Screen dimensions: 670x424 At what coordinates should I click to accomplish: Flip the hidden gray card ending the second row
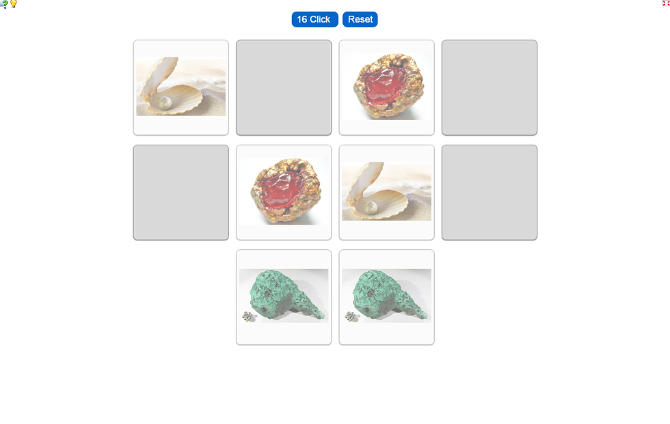(490, 193)
